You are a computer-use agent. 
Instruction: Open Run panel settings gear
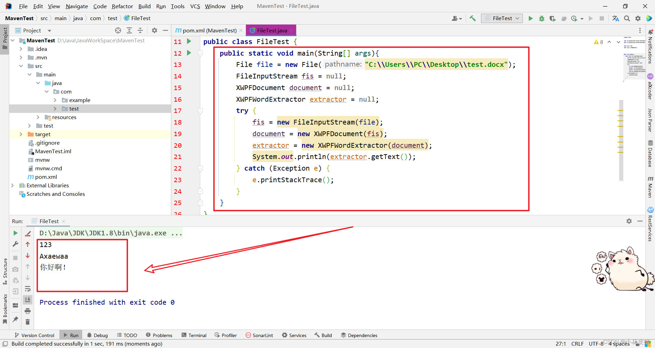pyautogui.click(x=629, y=221)
